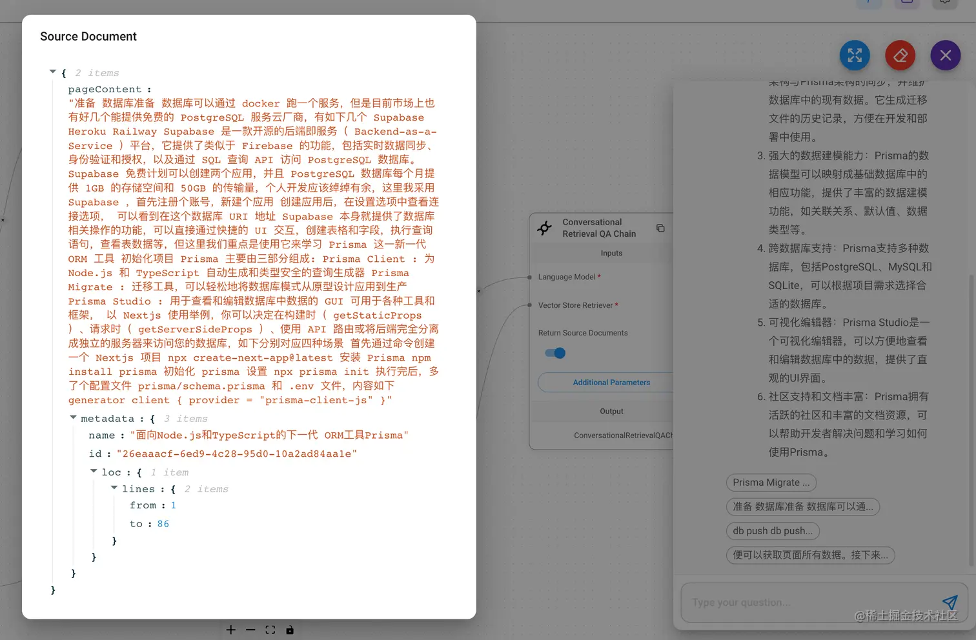
Task: Open Additional Parameters for the node
Action: pyautogui.click(x=611, y=382)
